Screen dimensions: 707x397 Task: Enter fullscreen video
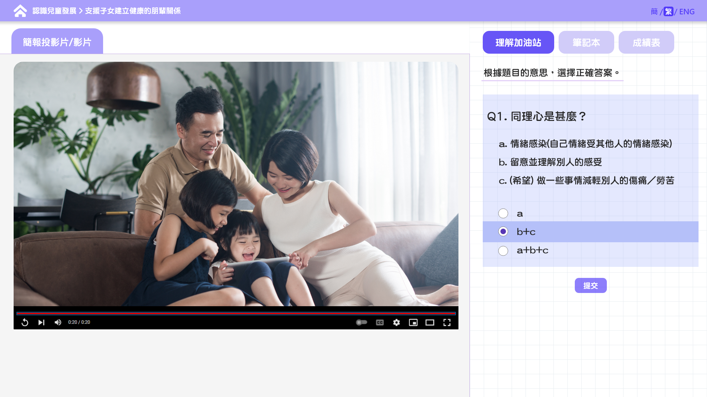(x=447, y=322)
